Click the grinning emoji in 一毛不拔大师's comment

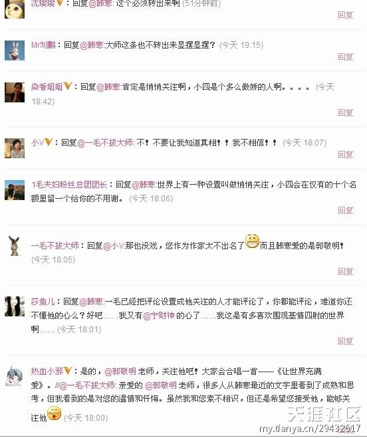(252, 241)
